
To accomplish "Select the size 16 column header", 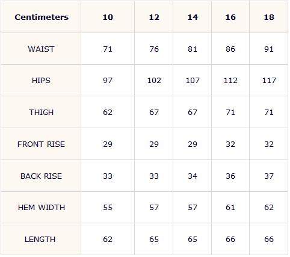I will point(230,17).
